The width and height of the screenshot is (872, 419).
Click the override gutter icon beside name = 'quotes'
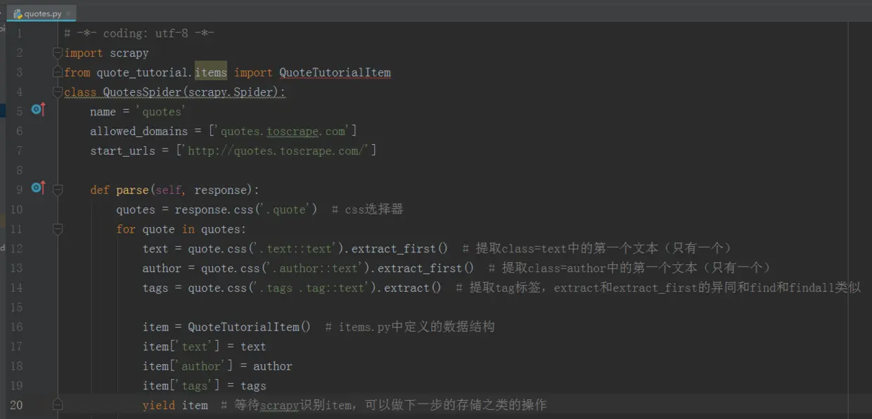[x=38, y=110]
